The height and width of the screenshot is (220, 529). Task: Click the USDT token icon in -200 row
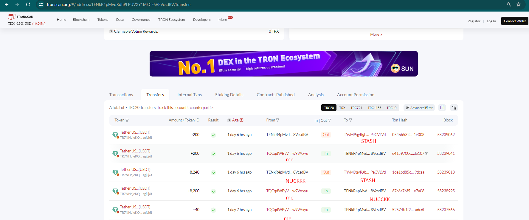coord(115,135)
